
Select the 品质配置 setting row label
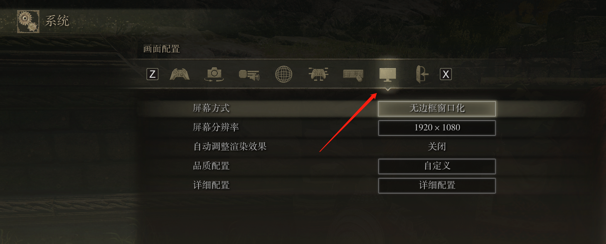coord(211,166)
